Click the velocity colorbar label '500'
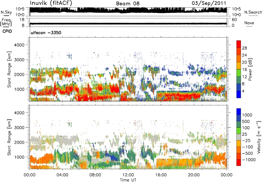 pos(247,122)
